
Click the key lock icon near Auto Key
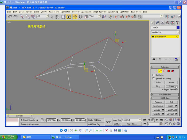pyautogui.click(x=108, y=122)
